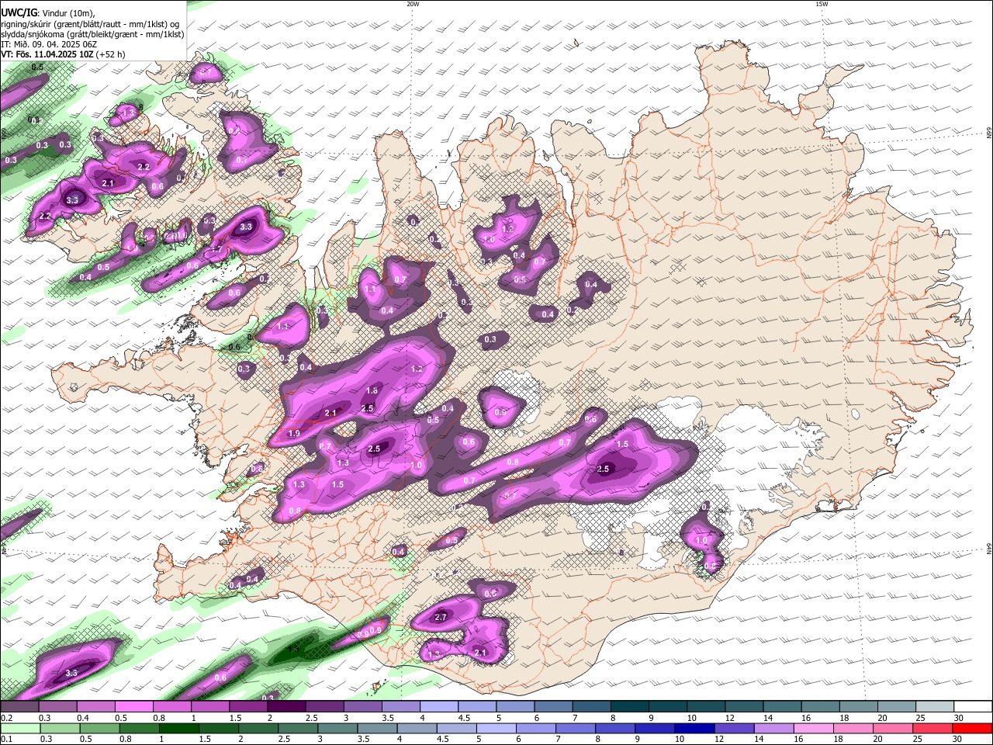Select the 0.4–0.5 orchid snow legend swatch
Screen dimensions: 993x745
point(97,707)
